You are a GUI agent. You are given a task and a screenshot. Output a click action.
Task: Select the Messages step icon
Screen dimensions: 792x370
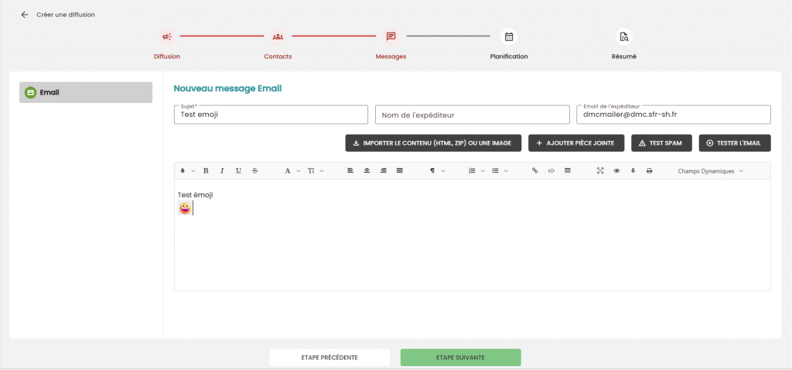(x=391, y=36)
